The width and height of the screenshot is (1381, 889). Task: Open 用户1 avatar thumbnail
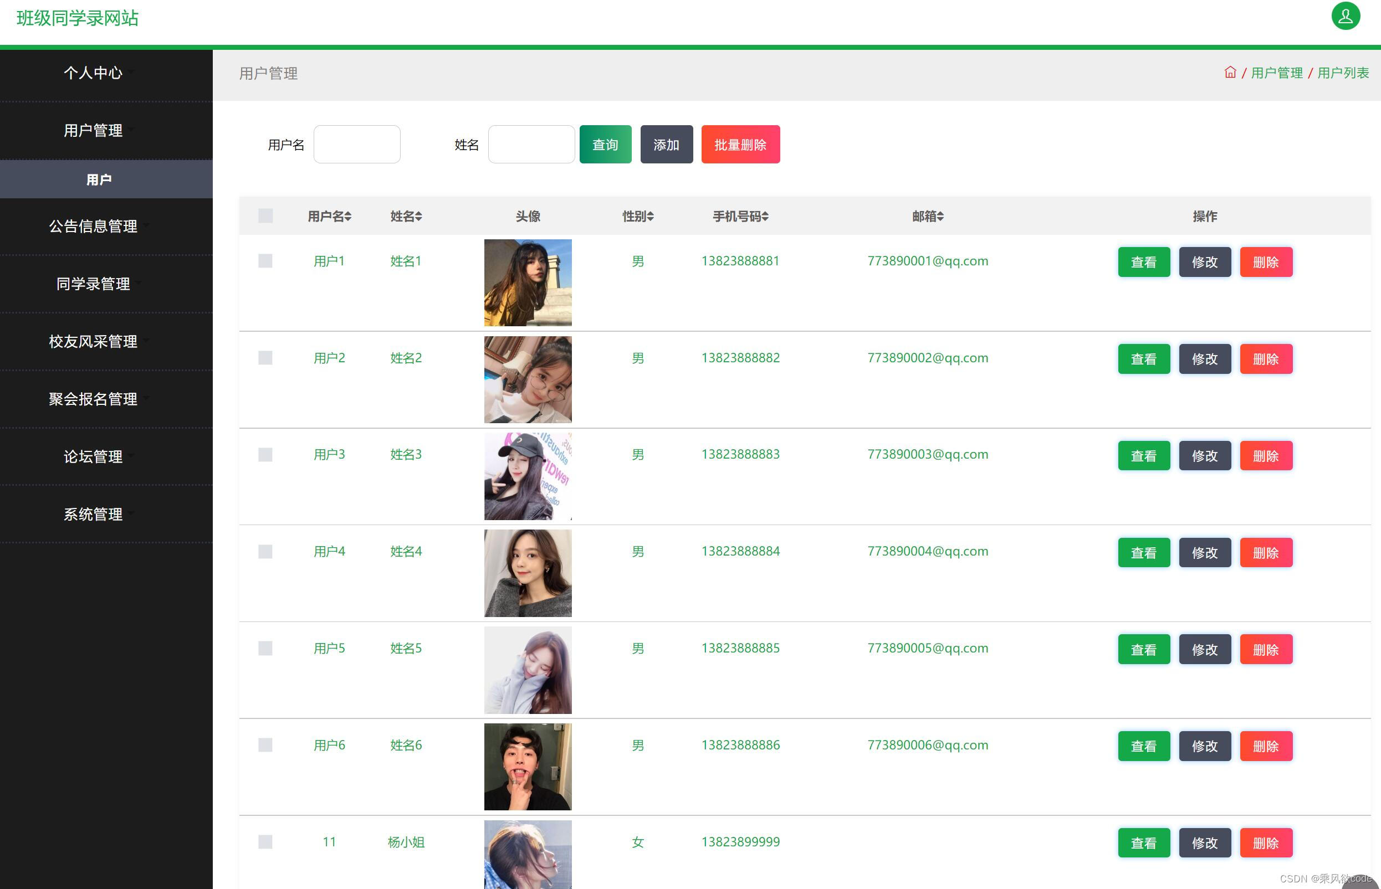528,282
